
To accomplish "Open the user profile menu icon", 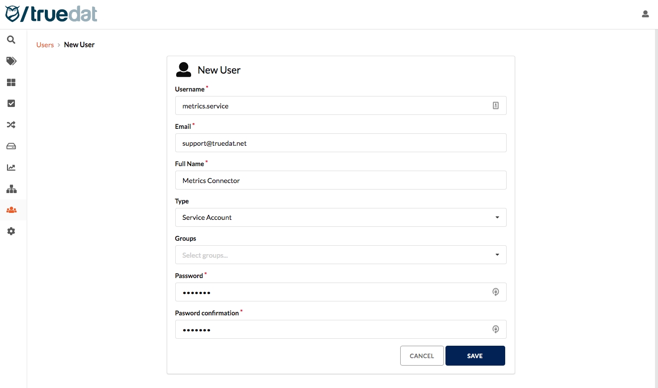I will click(x=645, y=14).
